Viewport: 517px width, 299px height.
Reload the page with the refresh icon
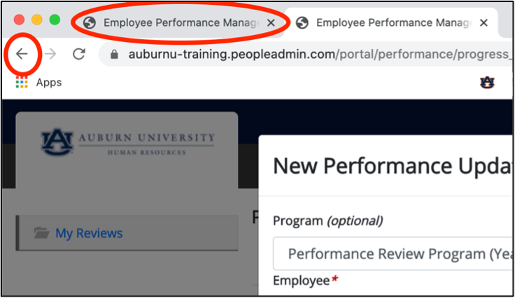coord(79,54)
